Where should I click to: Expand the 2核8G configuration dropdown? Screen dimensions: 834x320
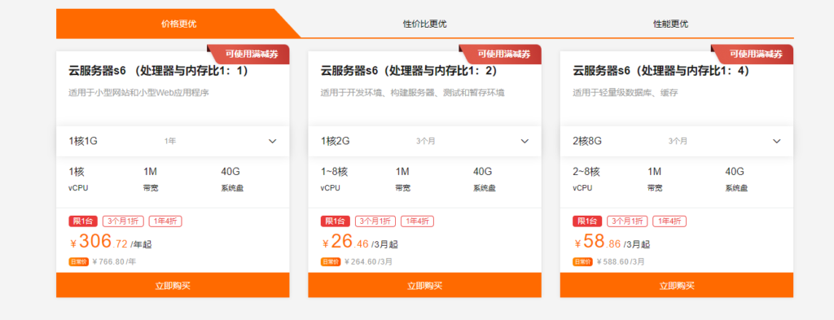pos(677,142)
